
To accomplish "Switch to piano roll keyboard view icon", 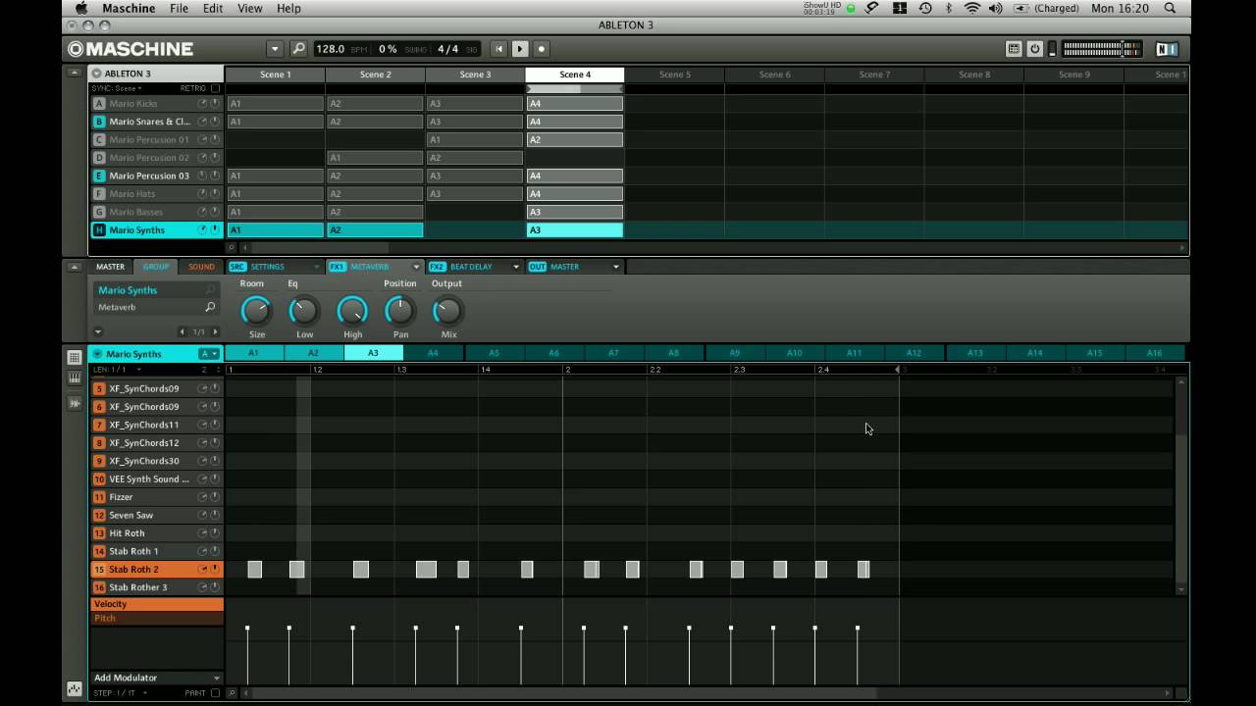I will (75, 378).
